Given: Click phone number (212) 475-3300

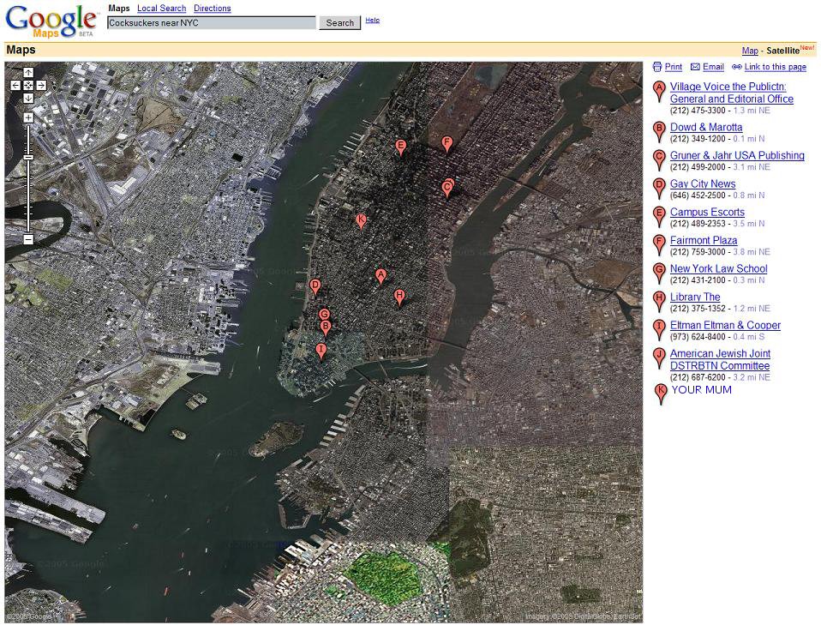Looking at the screenshot, I should pos(698,111).
